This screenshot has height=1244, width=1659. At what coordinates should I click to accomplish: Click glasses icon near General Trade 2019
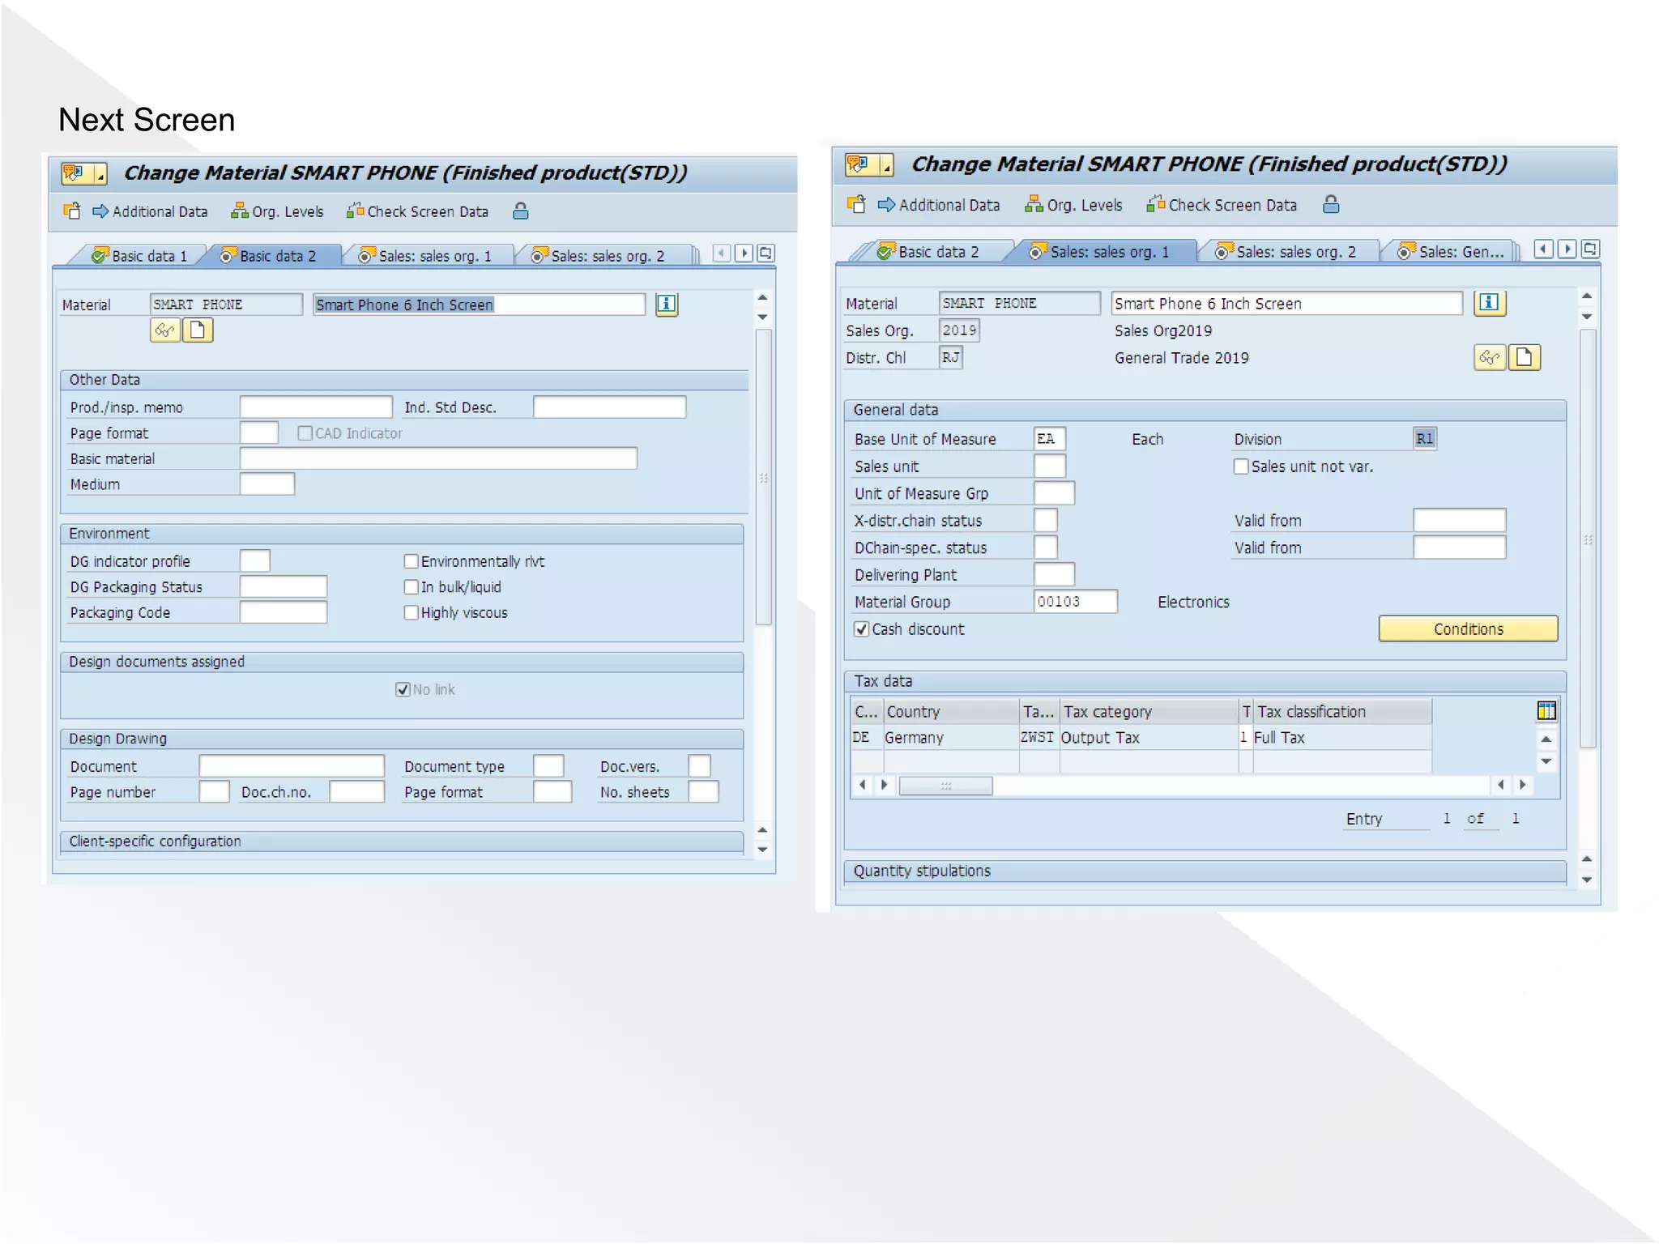(x=1489, y=357)
